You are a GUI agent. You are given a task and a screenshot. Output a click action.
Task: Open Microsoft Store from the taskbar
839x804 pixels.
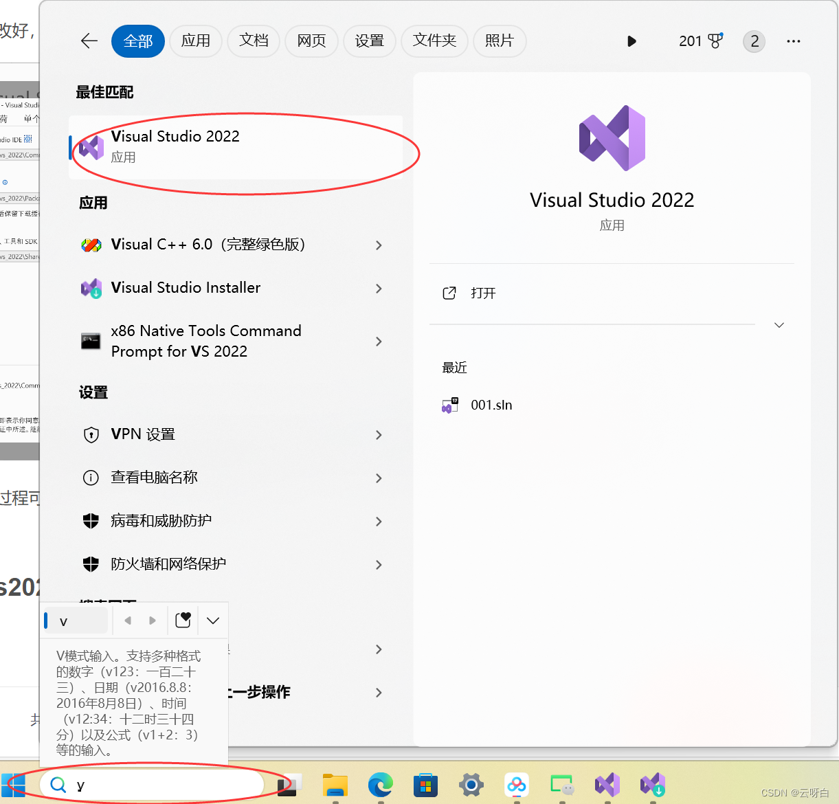click(426, 785)
